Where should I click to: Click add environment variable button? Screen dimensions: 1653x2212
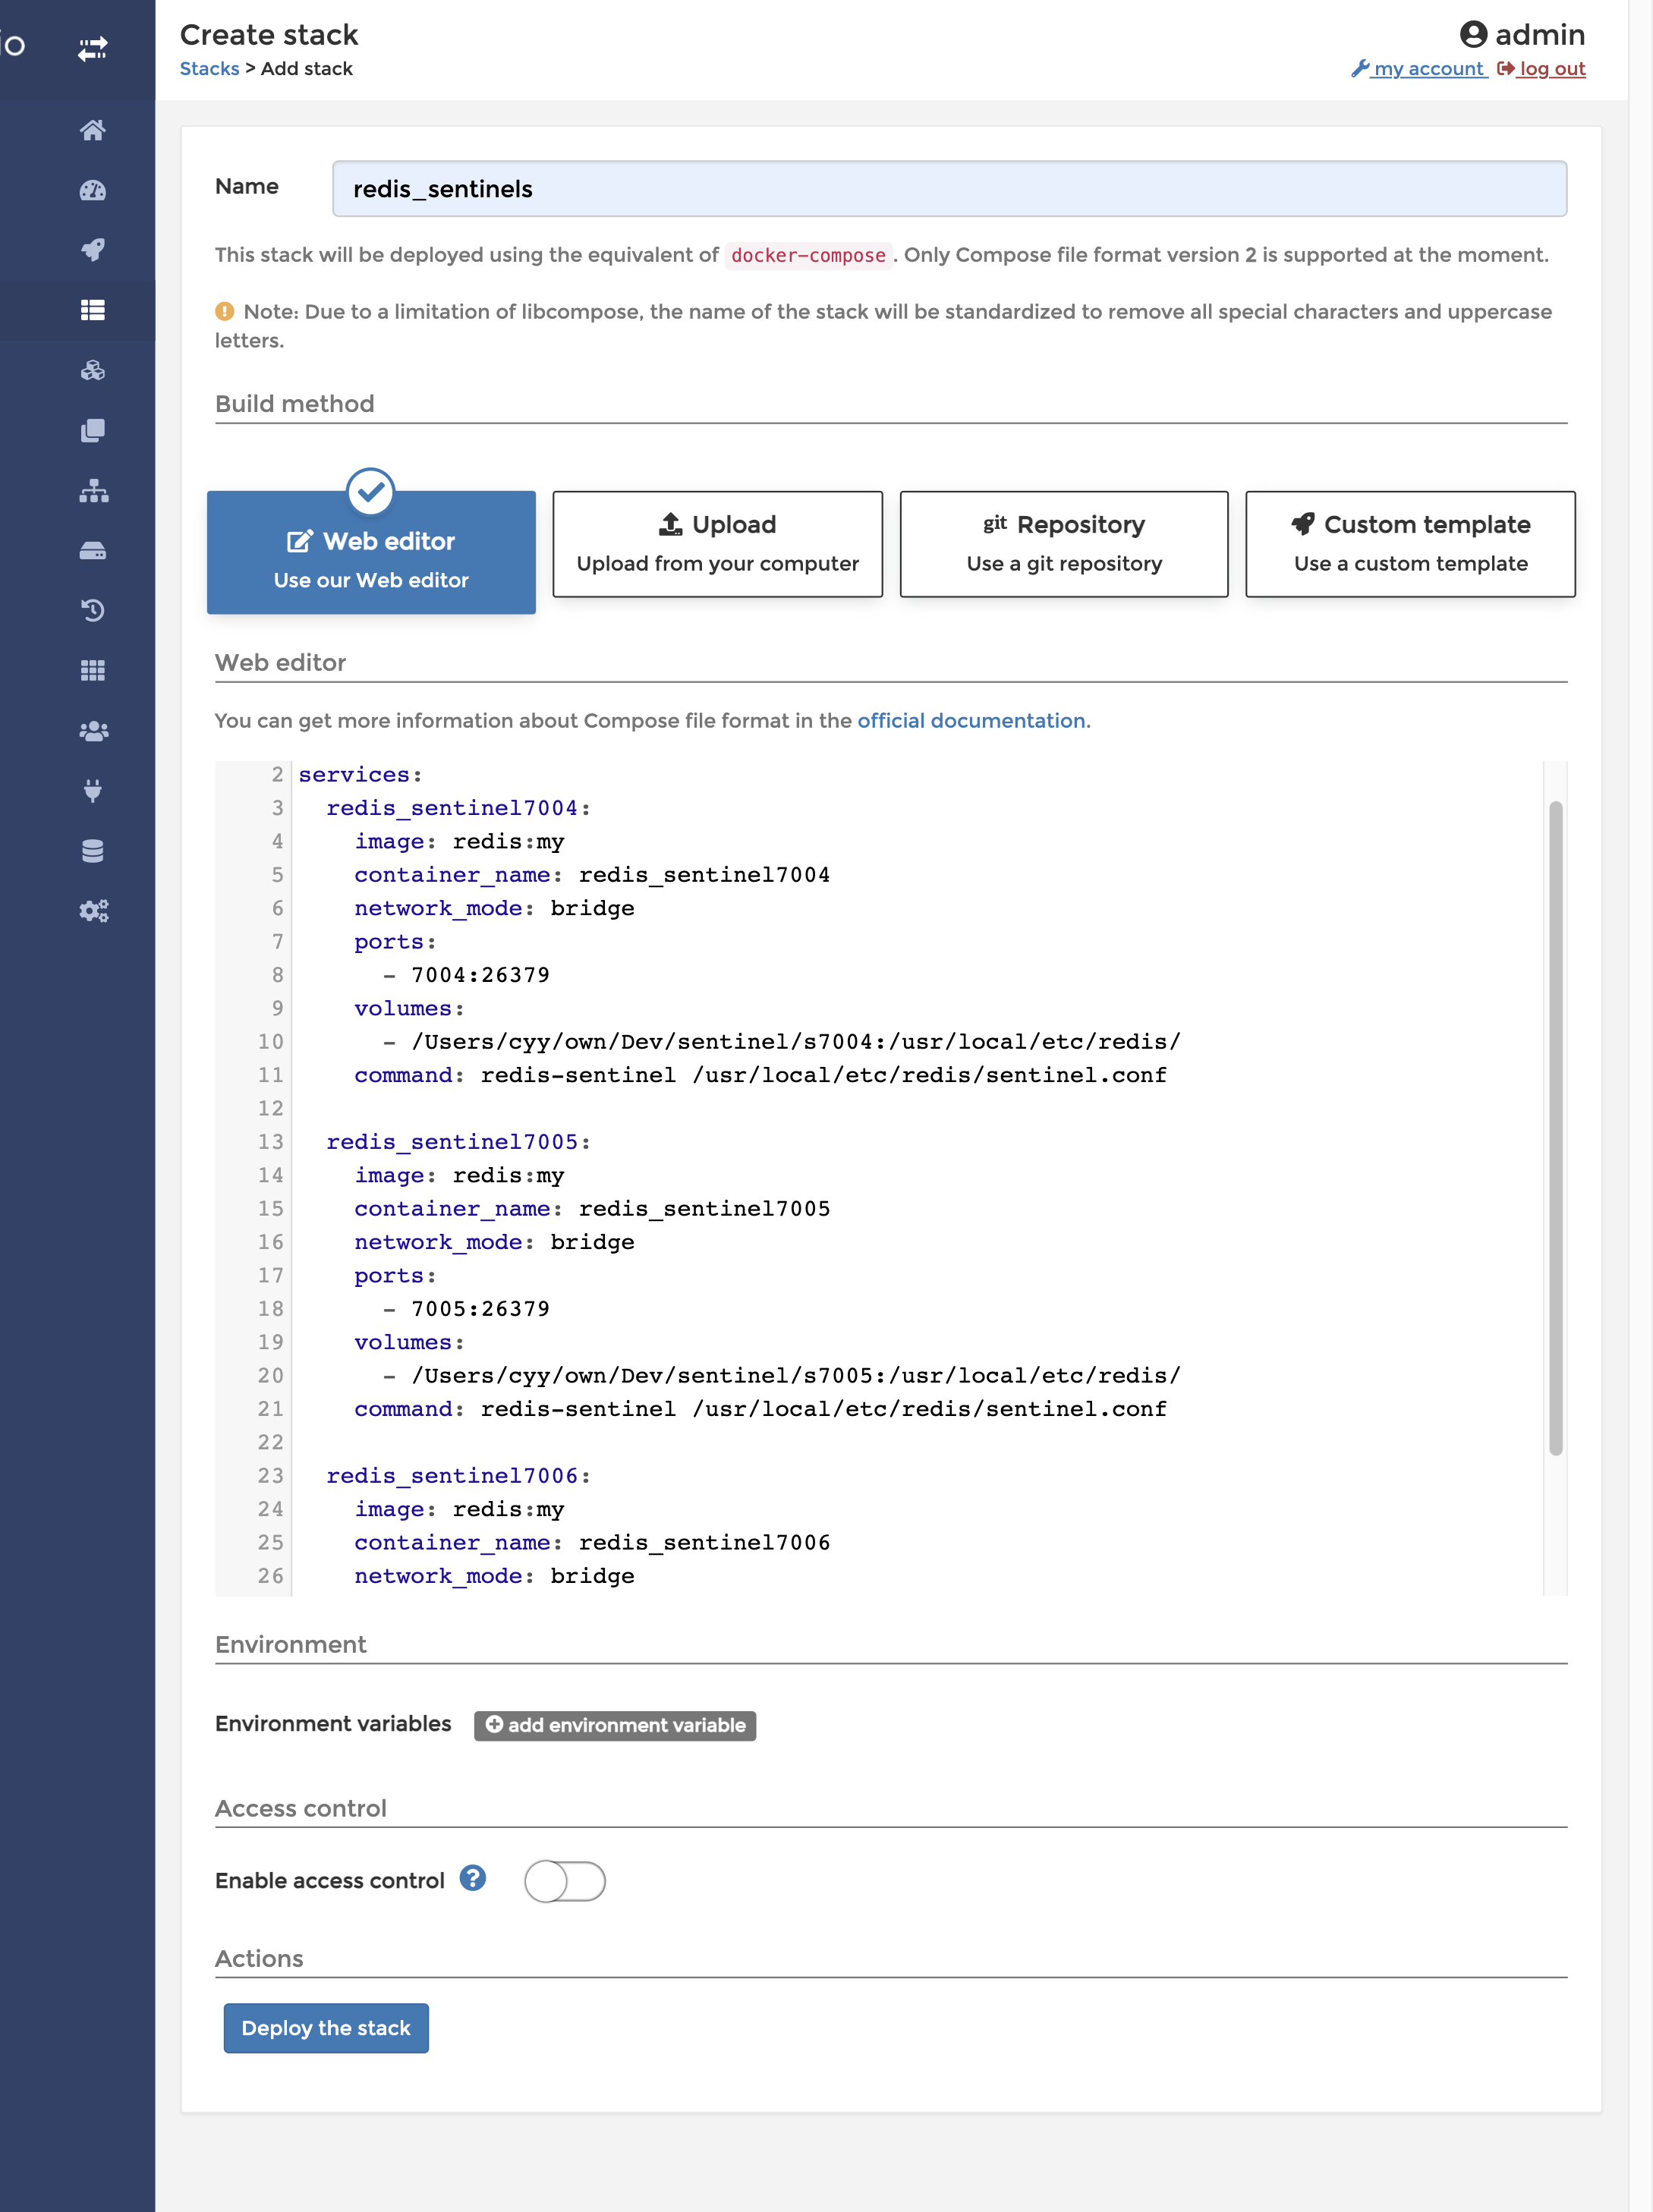click(x=616, y=1724)
